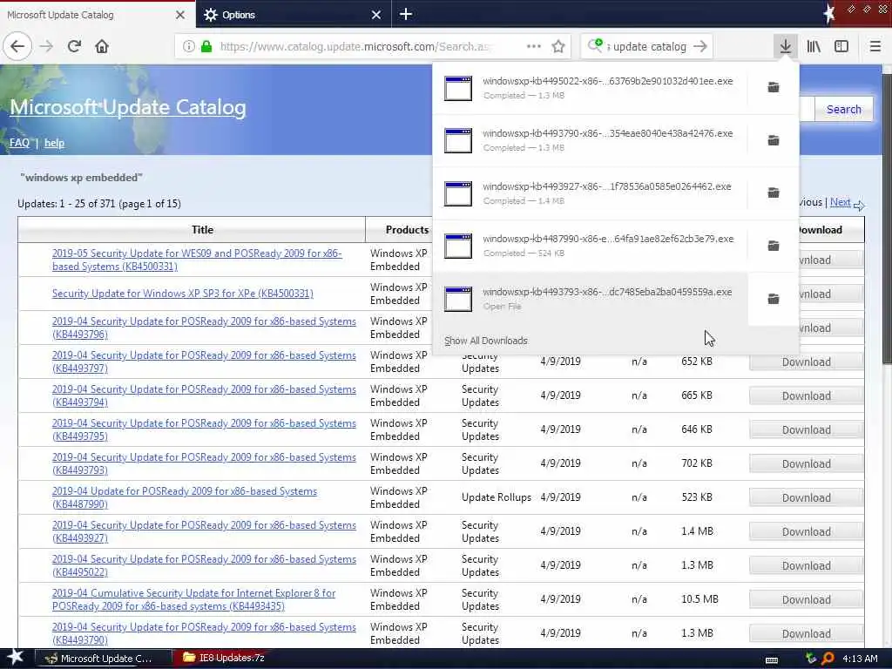Open the Library bookshelf icon
Screen dimensions: 892x669
814,46
